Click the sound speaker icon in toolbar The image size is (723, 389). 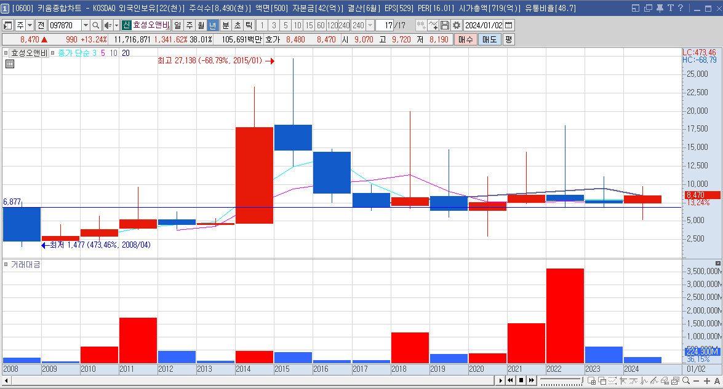108,25
